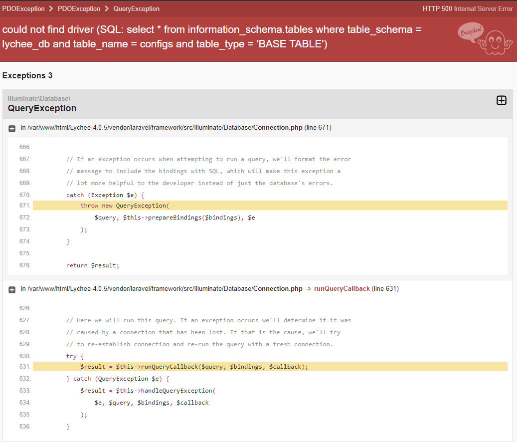Click the middle PDOException breadcrumb item

79,8
